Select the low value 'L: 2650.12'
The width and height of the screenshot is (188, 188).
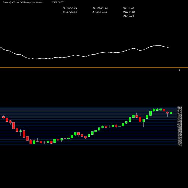coord(100,12)
